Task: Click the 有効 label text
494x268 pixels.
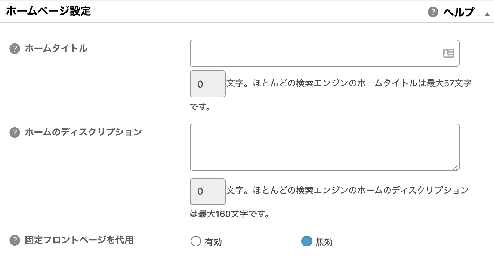Action: 213,242
